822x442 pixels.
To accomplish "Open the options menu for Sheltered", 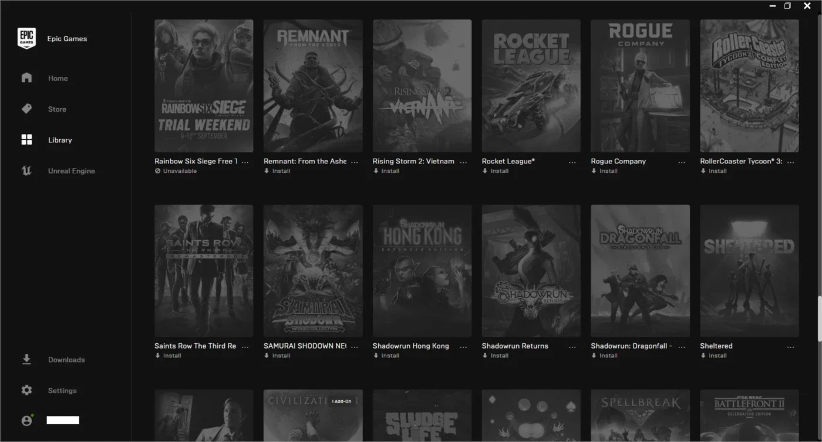I will coord(791,347).
